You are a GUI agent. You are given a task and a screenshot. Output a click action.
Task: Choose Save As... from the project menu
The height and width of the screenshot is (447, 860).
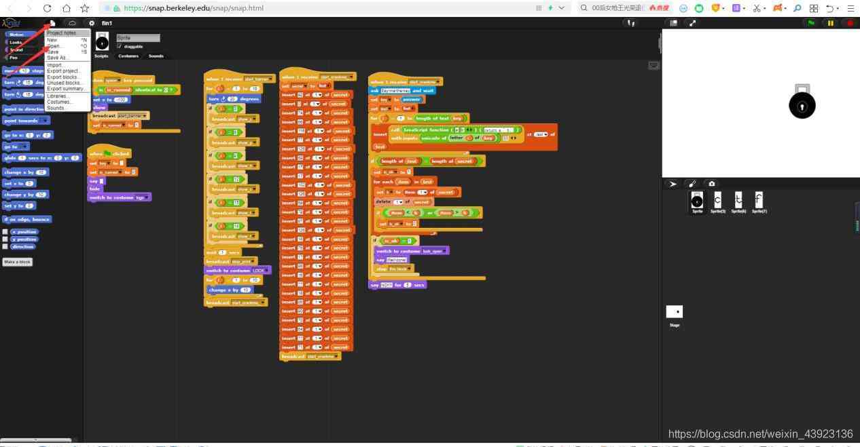click(58, 58)
